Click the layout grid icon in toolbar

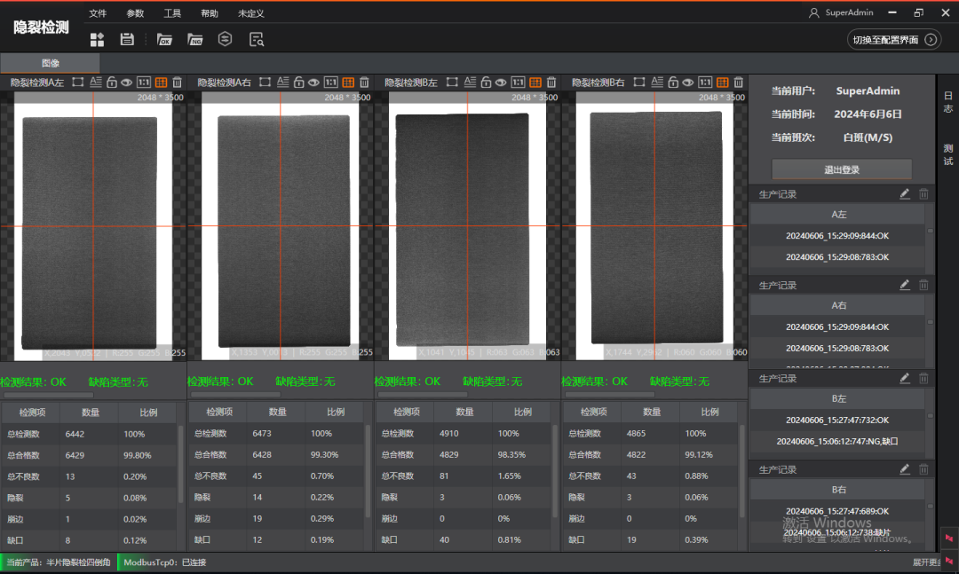(x=98, y=39)
